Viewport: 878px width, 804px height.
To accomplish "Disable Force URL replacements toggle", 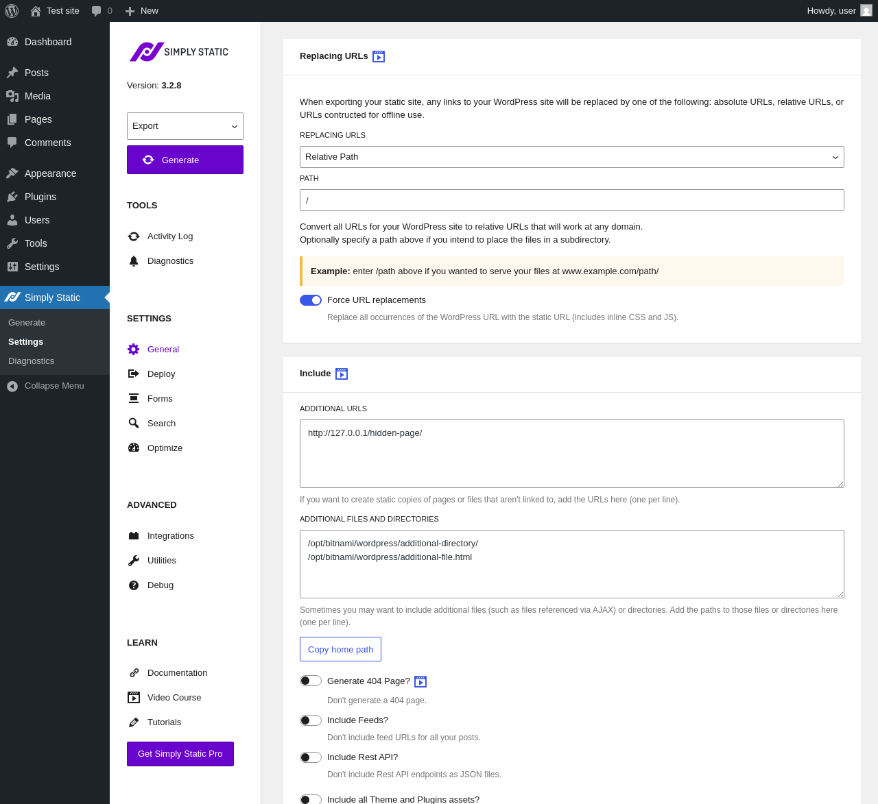I will click(x=311, y=300).
